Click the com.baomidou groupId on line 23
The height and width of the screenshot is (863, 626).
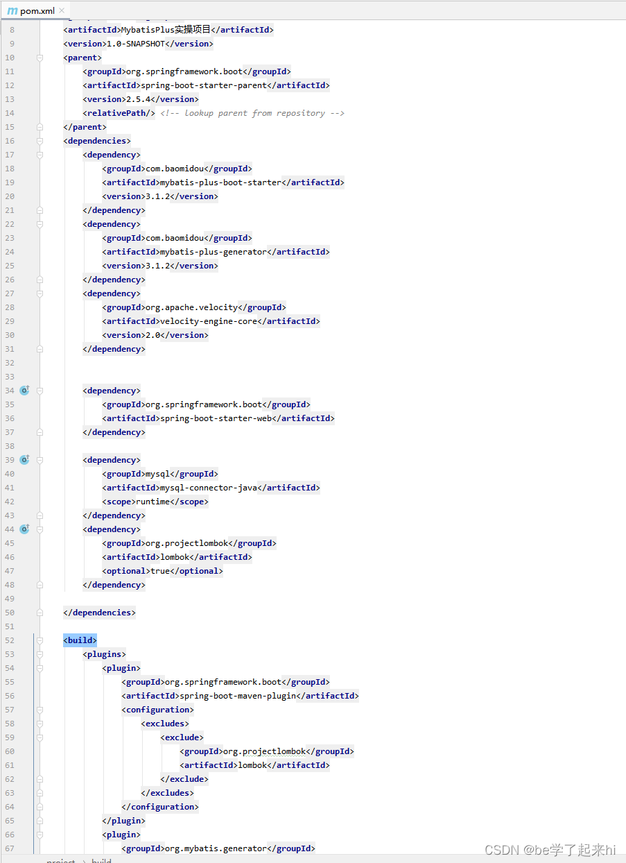click(x=174, y=238)
